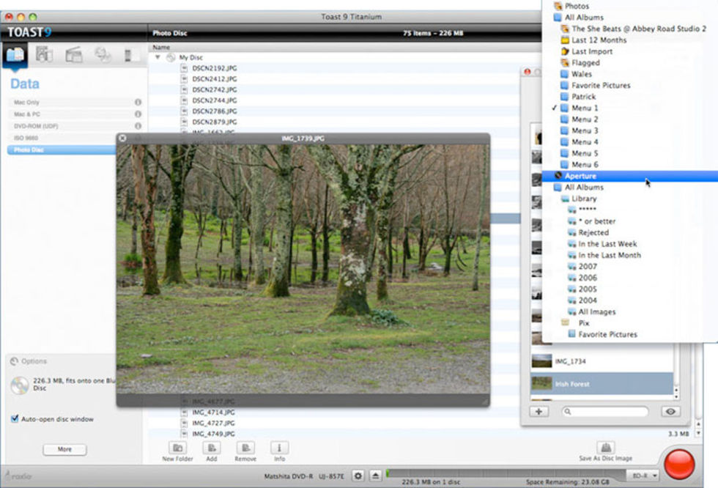Toggle the media browser preview eye button

pos(670,412)
